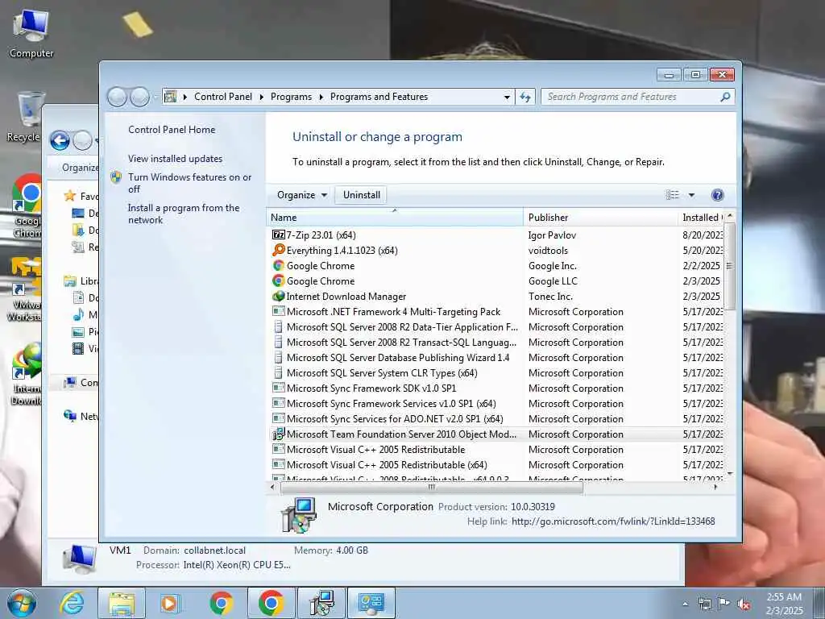Select Microsoft Visual C++ 2005 Redistributable (x64)
This screenshot has height=619, width=825.
point(387,465)
